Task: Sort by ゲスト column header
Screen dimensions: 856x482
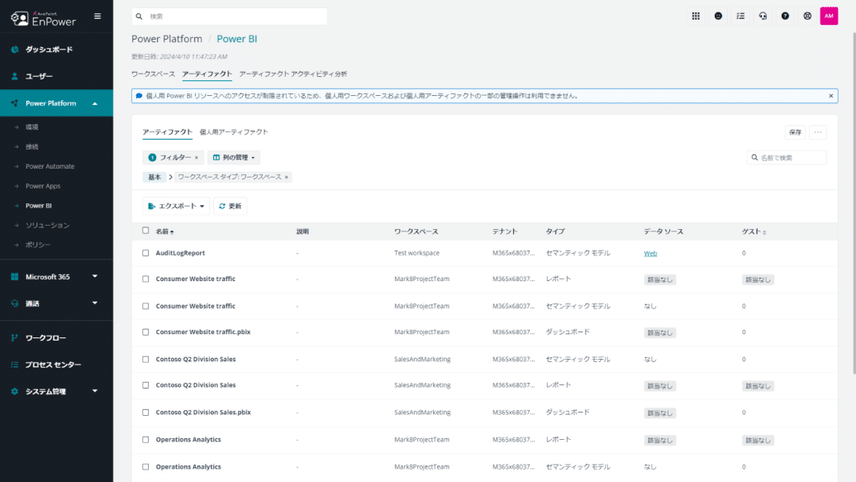Action: 754,231
